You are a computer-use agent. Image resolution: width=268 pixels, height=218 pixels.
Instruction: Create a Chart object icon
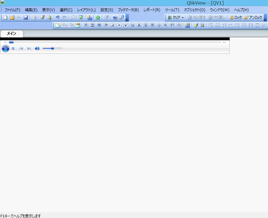(113, 25)
